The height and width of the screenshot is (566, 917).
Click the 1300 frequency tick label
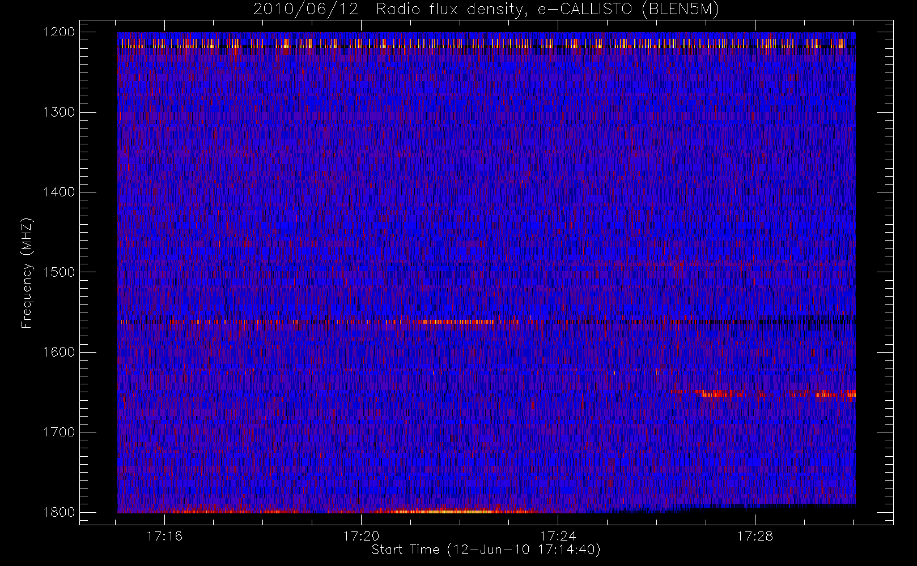59,112
